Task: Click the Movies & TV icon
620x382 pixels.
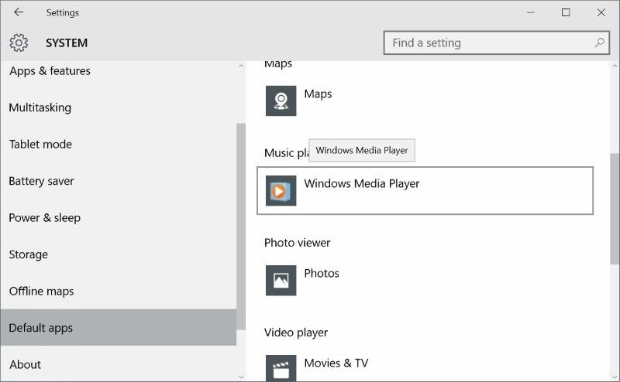Action: point(281,367)
